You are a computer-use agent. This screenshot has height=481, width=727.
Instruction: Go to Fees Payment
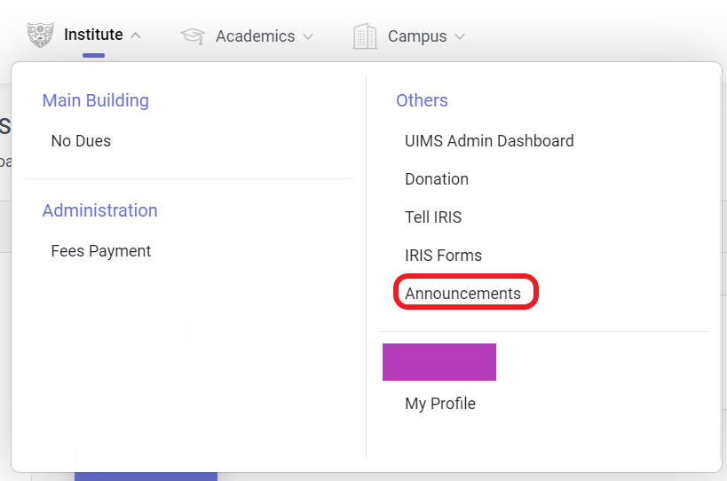pyautogui.click(x=101, y=251)
